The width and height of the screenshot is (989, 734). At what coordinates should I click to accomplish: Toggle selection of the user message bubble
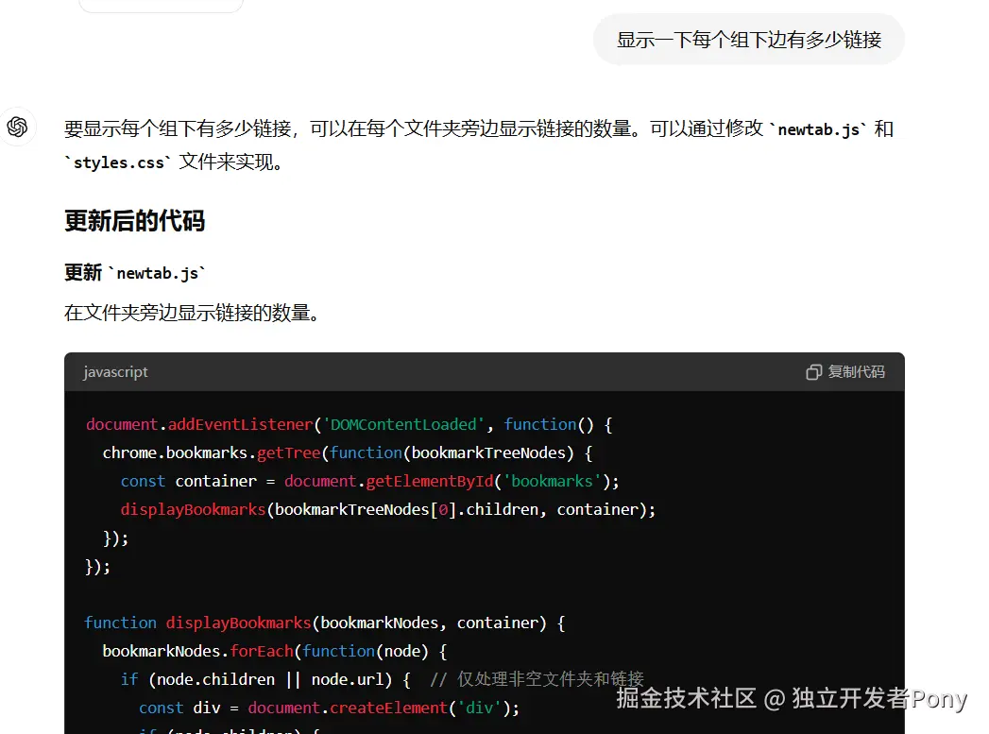747,40
